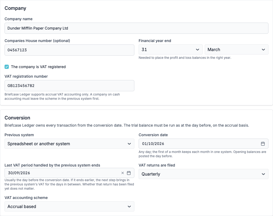Click the 'Conversion' section heading
Viewport: 273px width, 216px height.
pyautogui.click(x=17, y=118)
